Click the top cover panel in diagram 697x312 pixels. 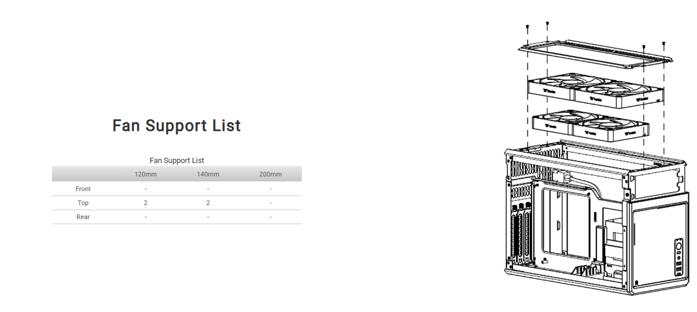click(595, 53)
